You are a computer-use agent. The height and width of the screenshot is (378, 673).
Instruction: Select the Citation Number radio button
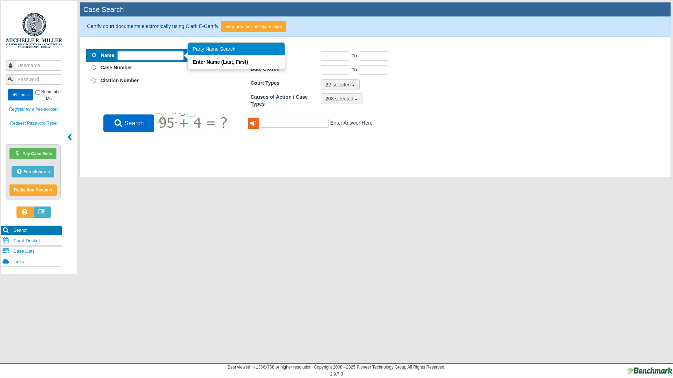[x=94, y=80]
